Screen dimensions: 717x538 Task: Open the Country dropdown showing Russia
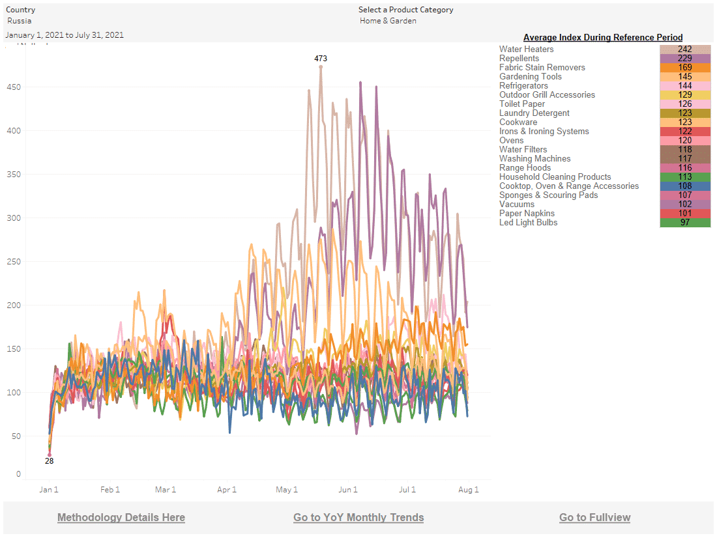20,21
